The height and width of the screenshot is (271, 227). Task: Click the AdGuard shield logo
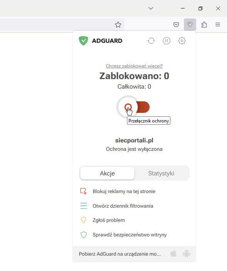tap(83, 41)
